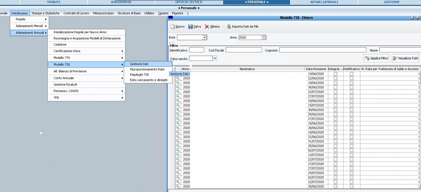Screen dimensions: 421x192
Task: Open magnifier icon for row dated 24/07/2020
Action: tap(178, 173)
